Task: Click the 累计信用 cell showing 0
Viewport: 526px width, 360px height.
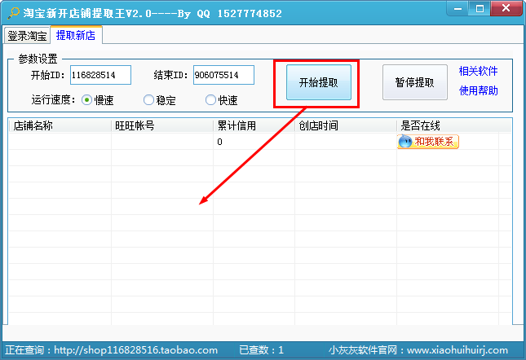Action: click(x=254, y=142)
